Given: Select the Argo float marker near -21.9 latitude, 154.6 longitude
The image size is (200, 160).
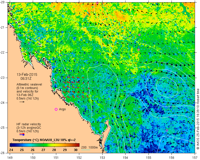Looking at the screenshot, I should tap(139, 50).
